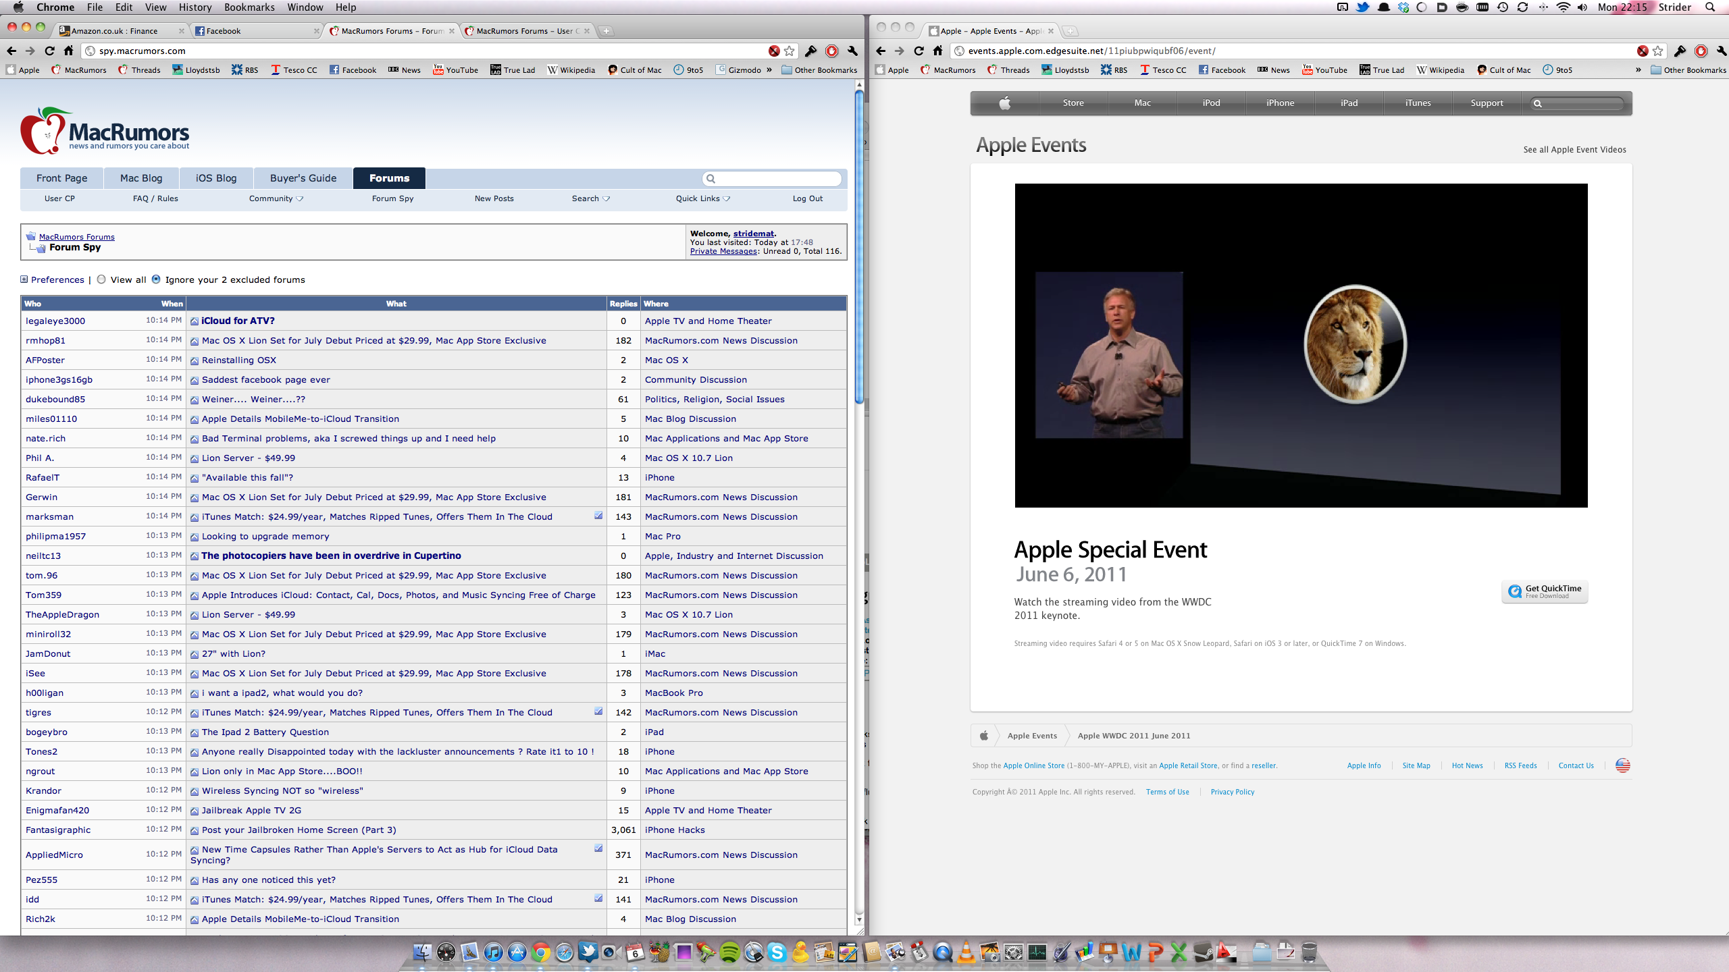Select the View all radio button

point(101,279)
